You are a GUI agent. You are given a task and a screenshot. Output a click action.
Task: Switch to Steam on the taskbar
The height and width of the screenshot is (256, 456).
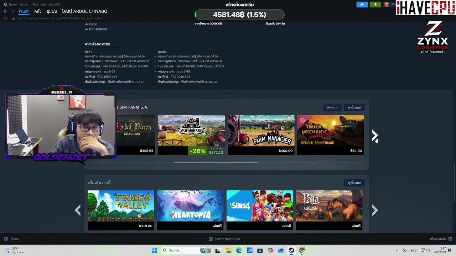(291, 250)
